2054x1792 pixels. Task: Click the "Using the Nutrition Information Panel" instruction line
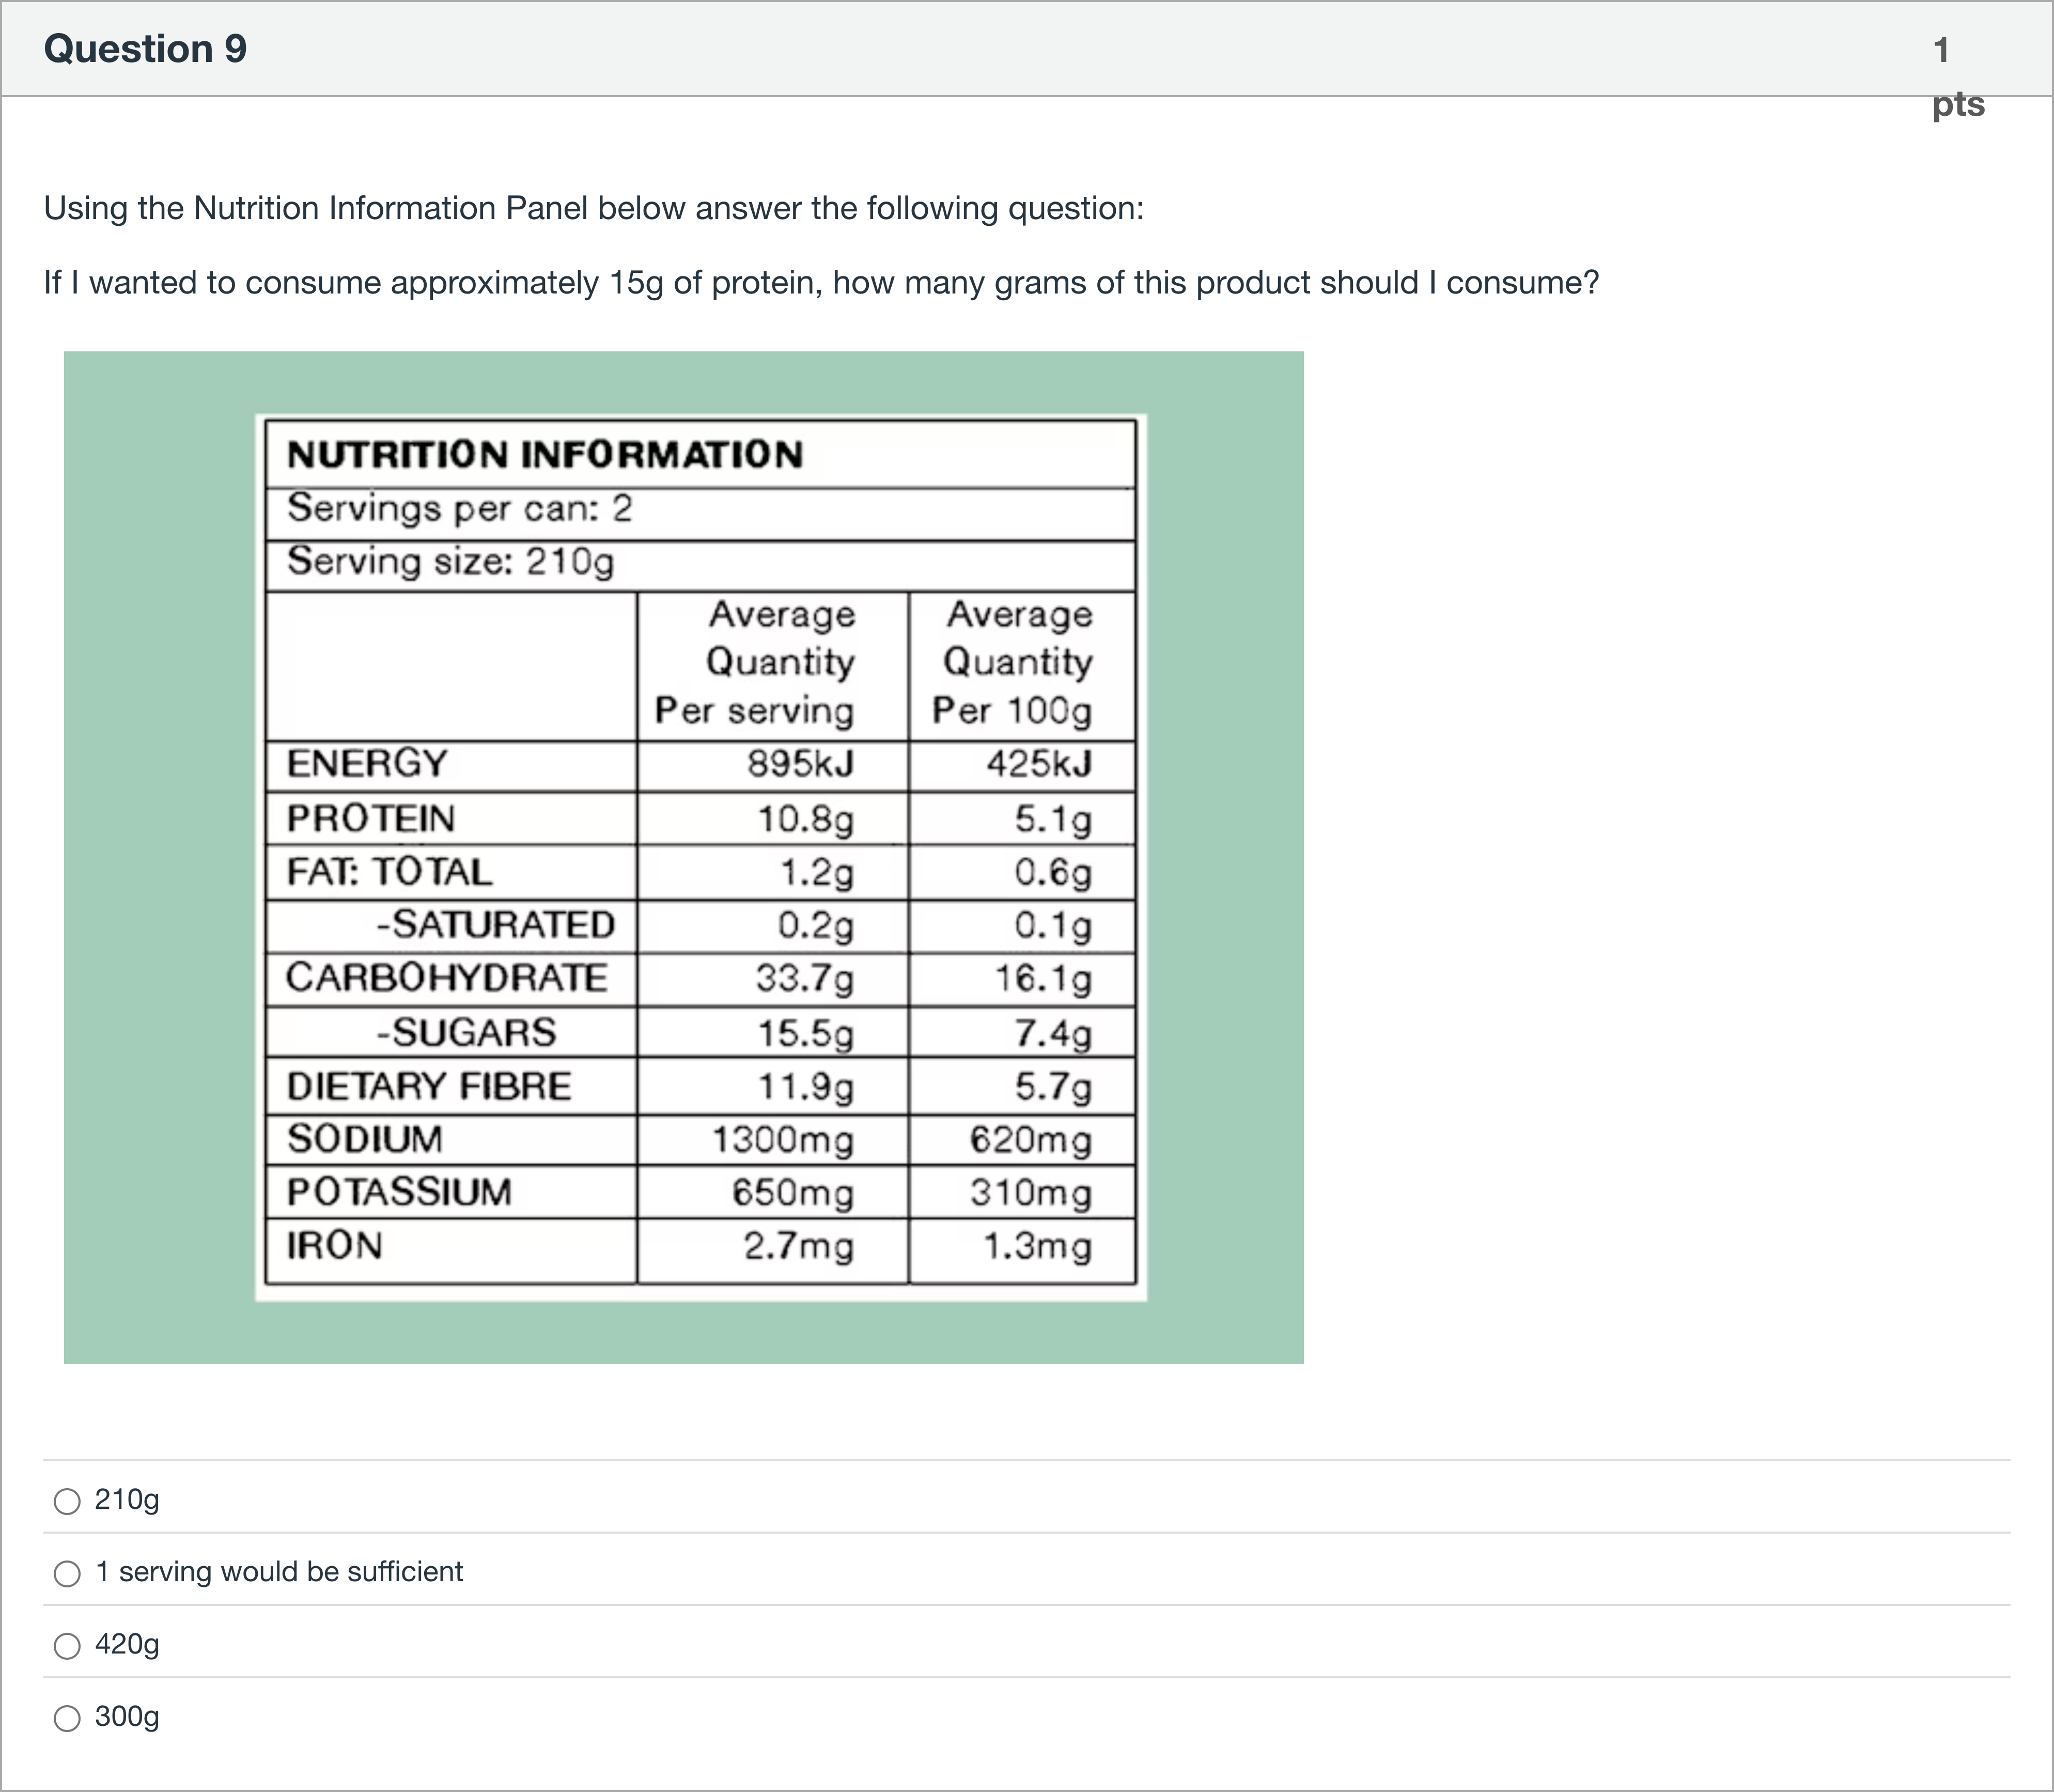click(594, 208)
